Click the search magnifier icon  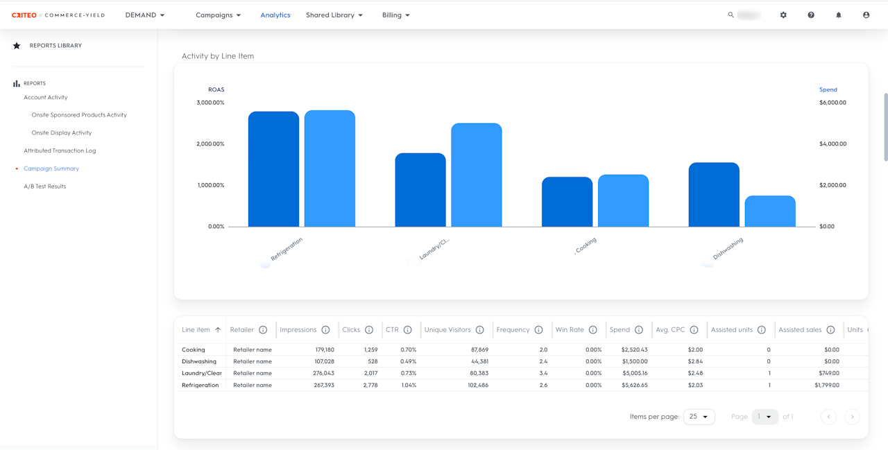click(731, 15)
